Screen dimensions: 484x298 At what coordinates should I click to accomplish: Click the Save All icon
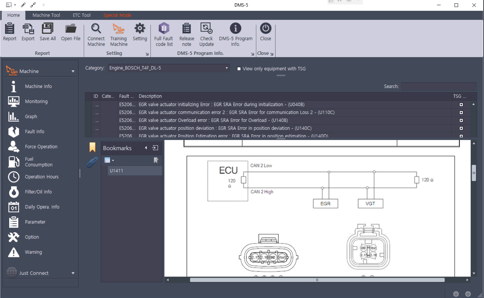pyautogui.click(x=48, y=29)
